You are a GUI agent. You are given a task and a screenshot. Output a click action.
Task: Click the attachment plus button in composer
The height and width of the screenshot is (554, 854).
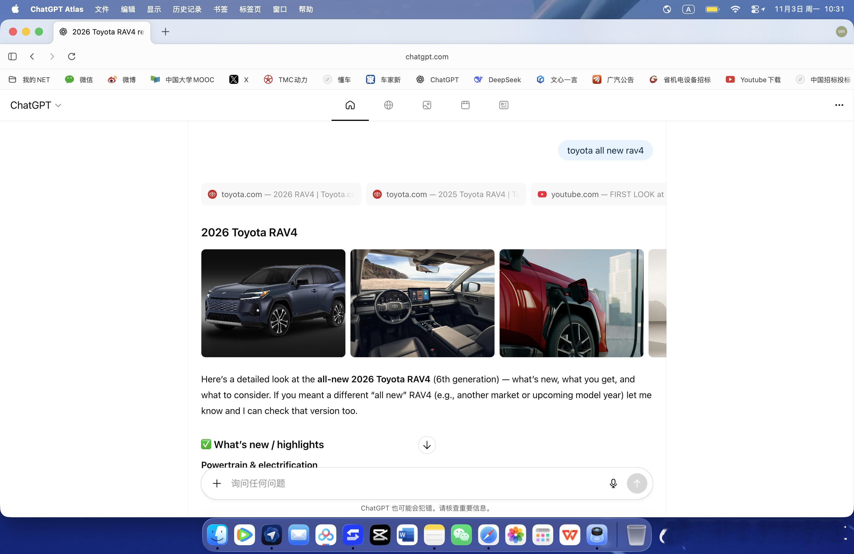click(x=217, y=483)
